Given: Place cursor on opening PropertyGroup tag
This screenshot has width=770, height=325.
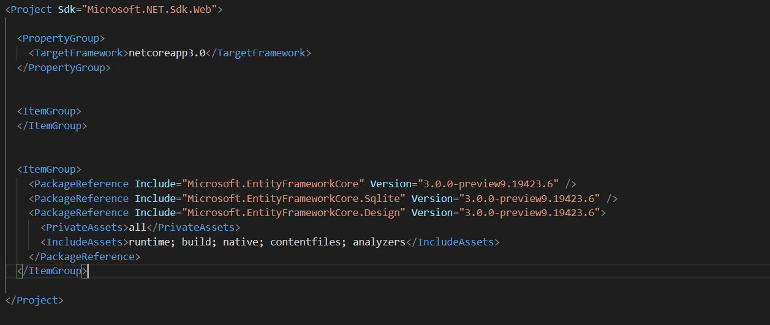Looking at the screenshot, I should click(x=64, y=39).
